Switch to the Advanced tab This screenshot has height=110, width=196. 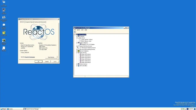(43, 22)
